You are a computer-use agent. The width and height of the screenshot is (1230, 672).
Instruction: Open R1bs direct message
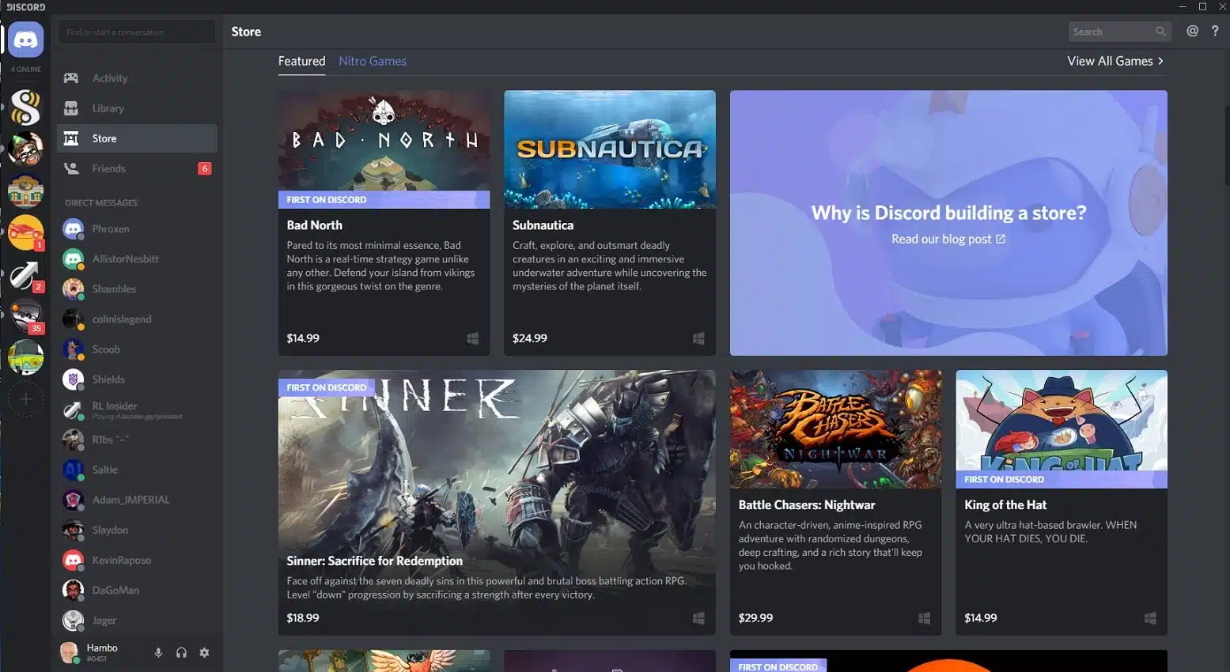pos(136,440)
